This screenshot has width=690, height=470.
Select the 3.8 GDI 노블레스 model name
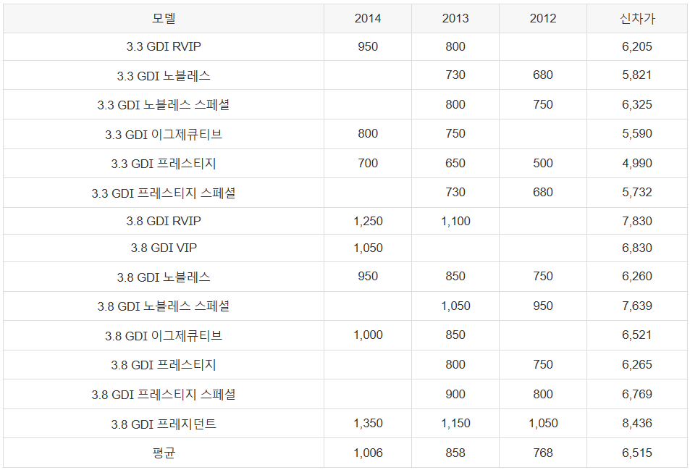coord(163,277)
